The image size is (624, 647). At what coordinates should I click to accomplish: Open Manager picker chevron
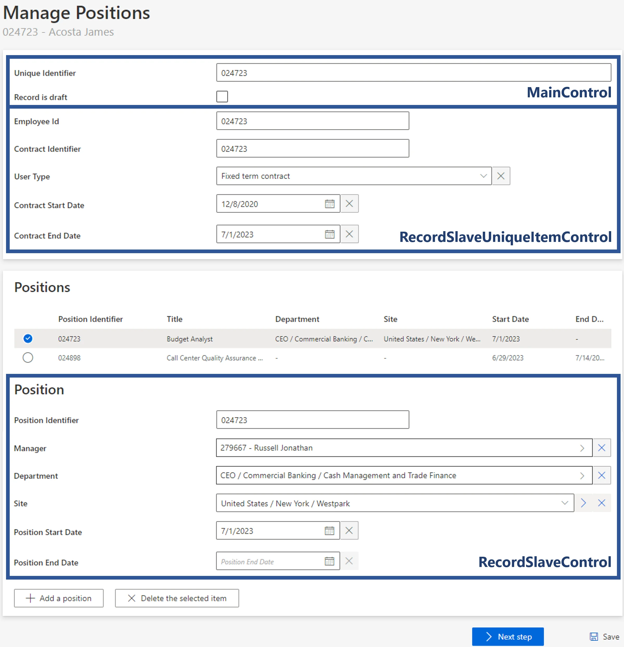[582, 448]
